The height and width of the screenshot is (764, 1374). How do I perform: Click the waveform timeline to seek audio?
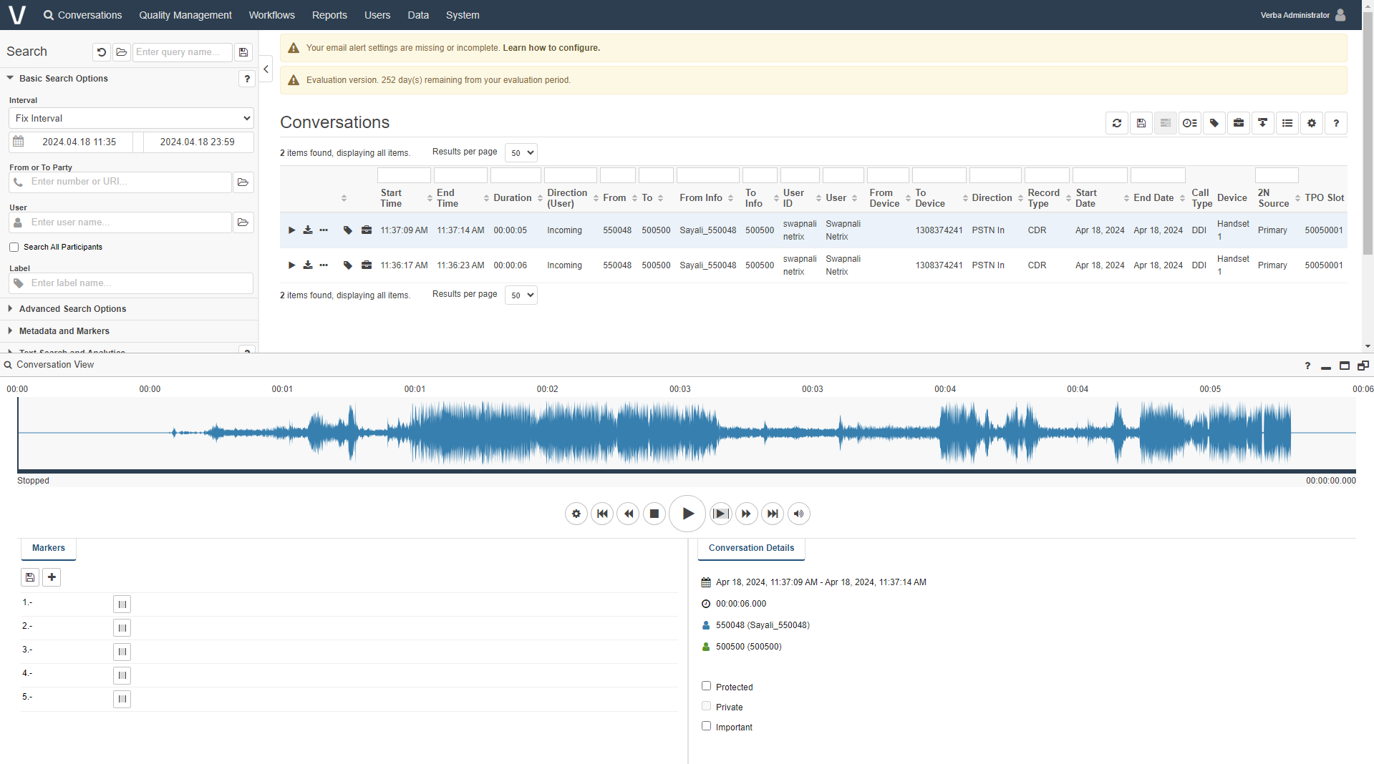click(687, 433)
